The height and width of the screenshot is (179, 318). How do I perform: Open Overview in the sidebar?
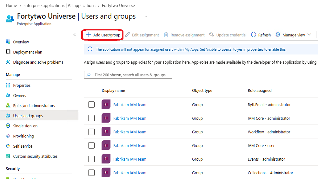click(21, 42)
